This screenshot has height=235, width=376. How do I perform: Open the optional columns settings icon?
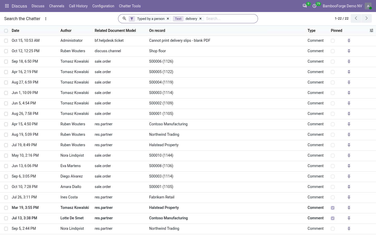(371, 31)
